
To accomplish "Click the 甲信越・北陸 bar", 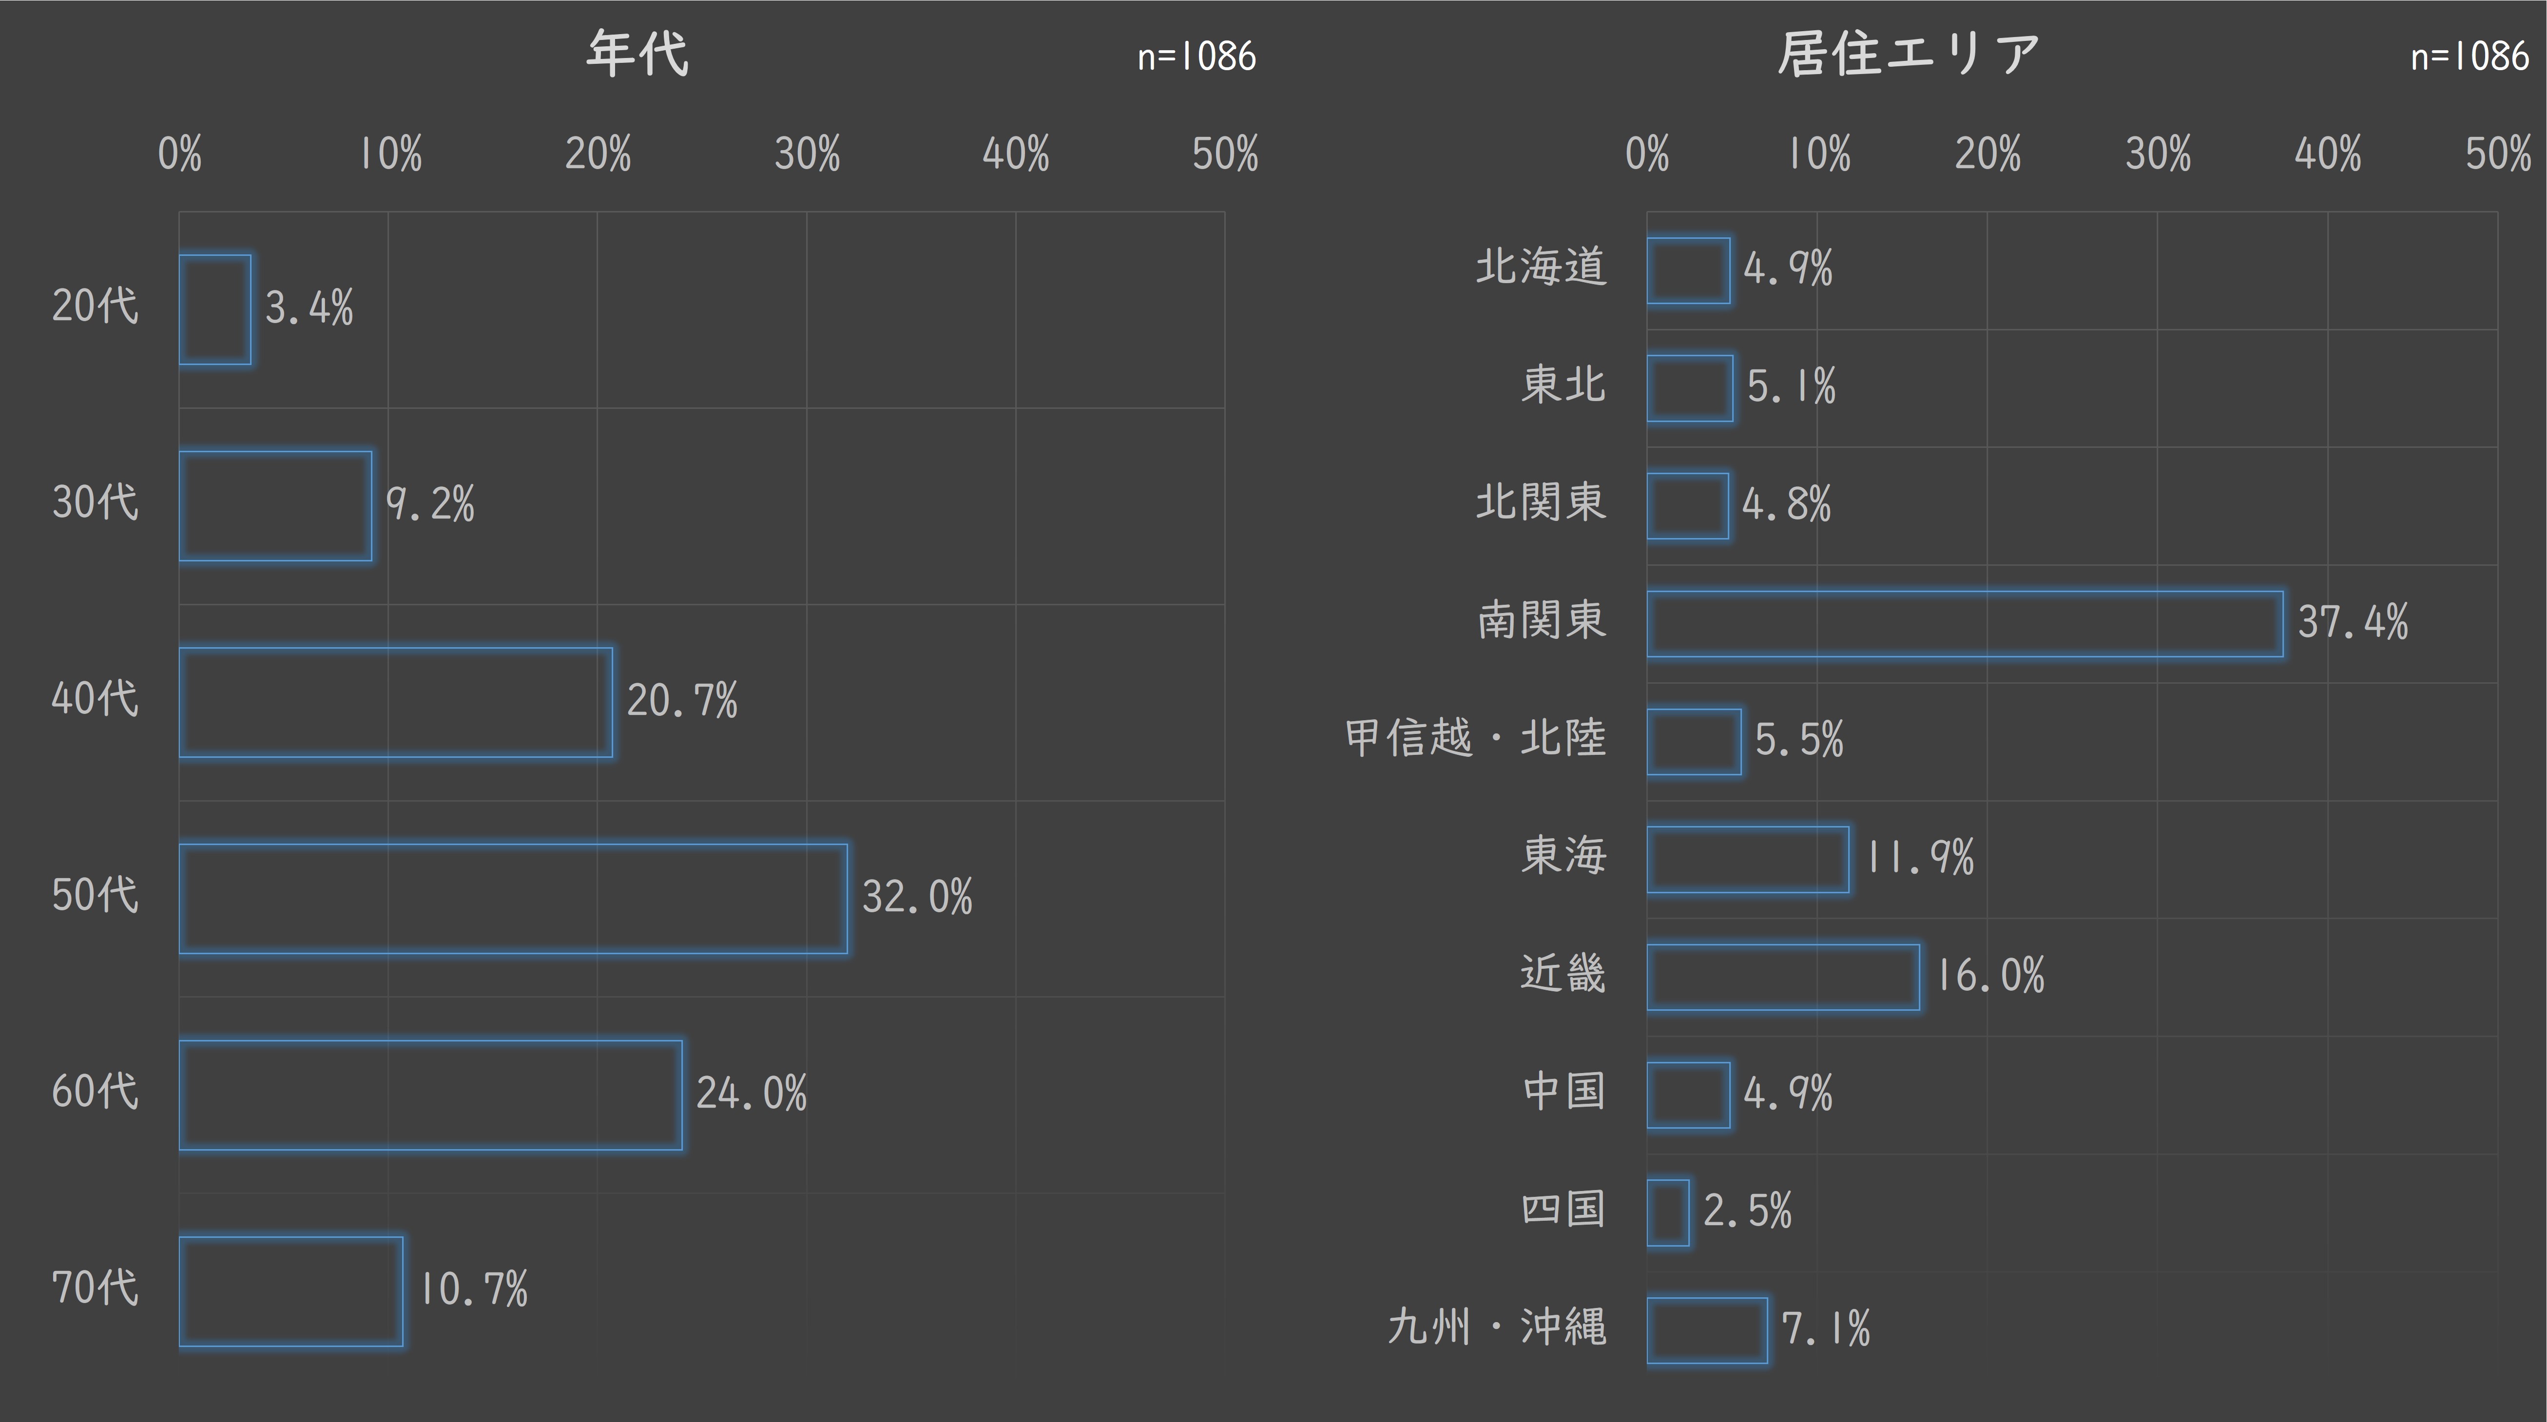I will [x=1694, y=742].
